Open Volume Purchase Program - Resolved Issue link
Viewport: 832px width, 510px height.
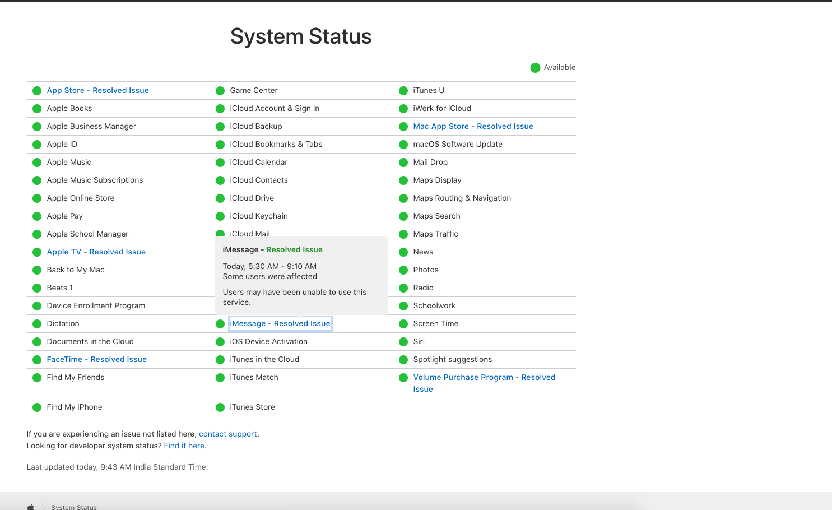(485, 383)
